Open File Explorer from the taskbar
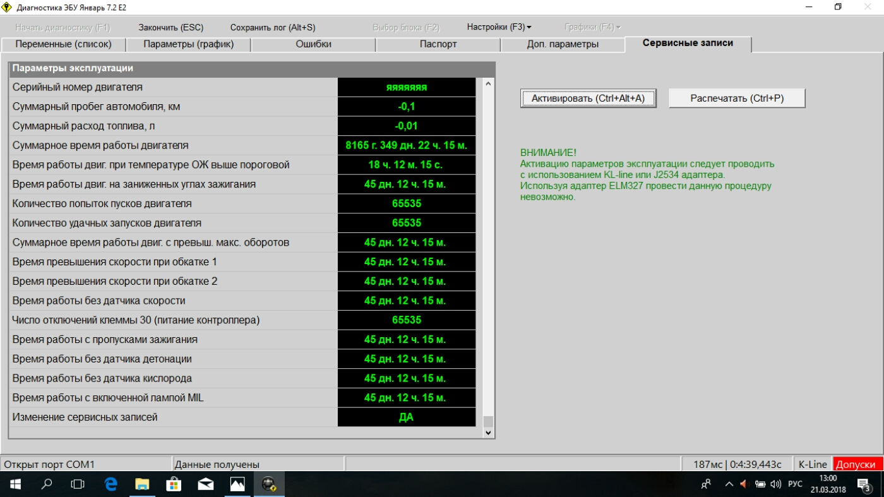Image resolution: width=884 pixels, height=497 pixels. coord(143,484)
